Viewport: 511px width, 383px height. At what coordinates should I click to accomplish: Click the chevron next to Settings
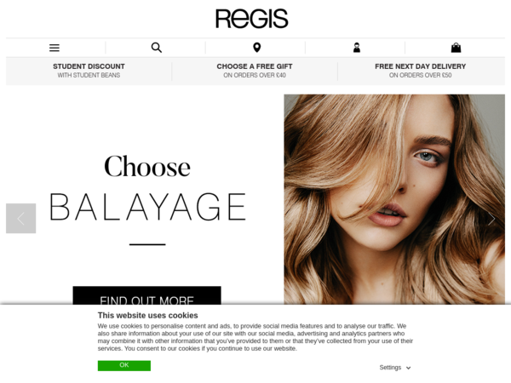point(408,368)
